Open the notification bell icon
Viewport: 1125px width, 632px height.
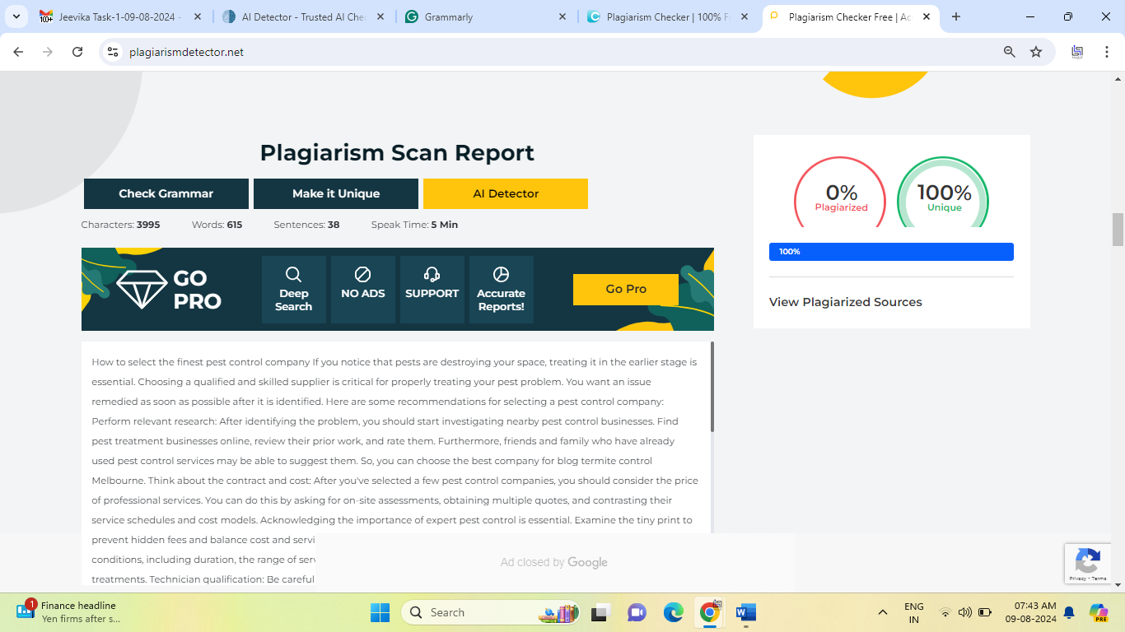tap(1069, 612)
